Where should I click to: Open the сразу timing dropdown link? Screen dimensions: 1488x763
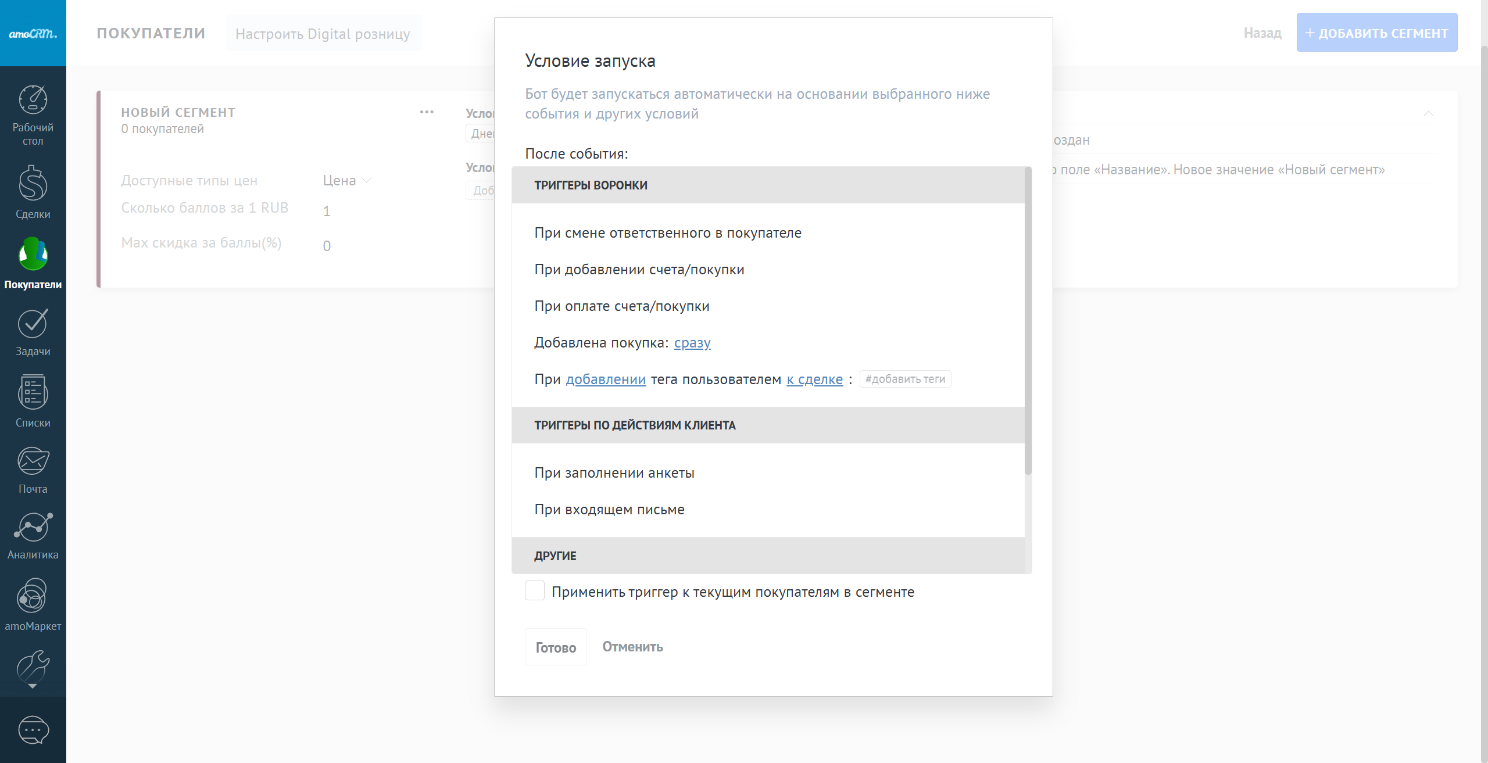(692, 343)
